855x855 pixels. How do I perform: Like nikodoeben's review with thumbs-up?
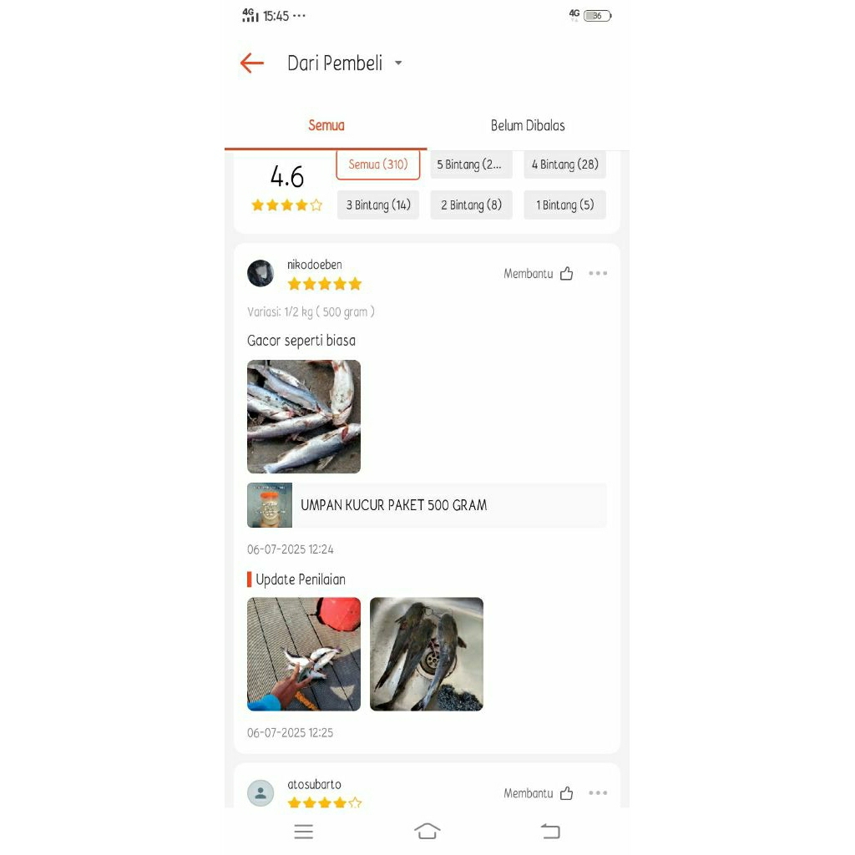567,273
